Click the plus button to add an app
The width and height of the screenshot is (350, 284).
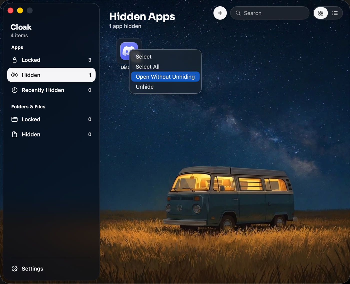click(x=220, y=13)
